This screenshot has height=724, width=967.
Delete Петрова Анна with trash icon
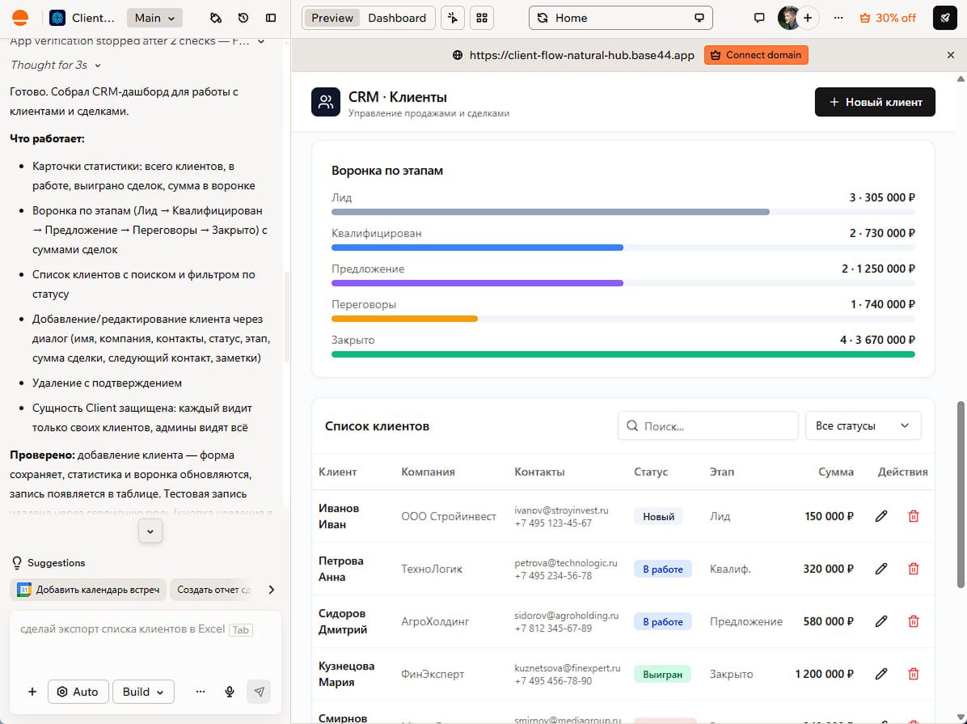click(x=914, y=569)
